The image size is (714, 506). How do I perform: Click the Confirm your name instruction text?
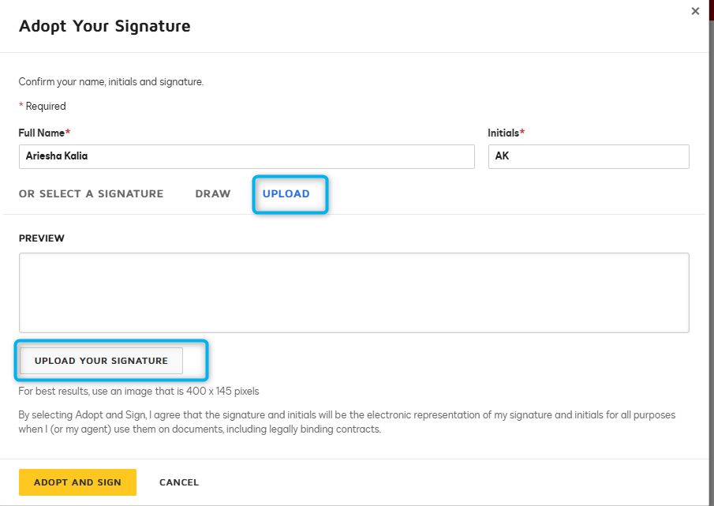pyautogui.click(x=111, y=82)
